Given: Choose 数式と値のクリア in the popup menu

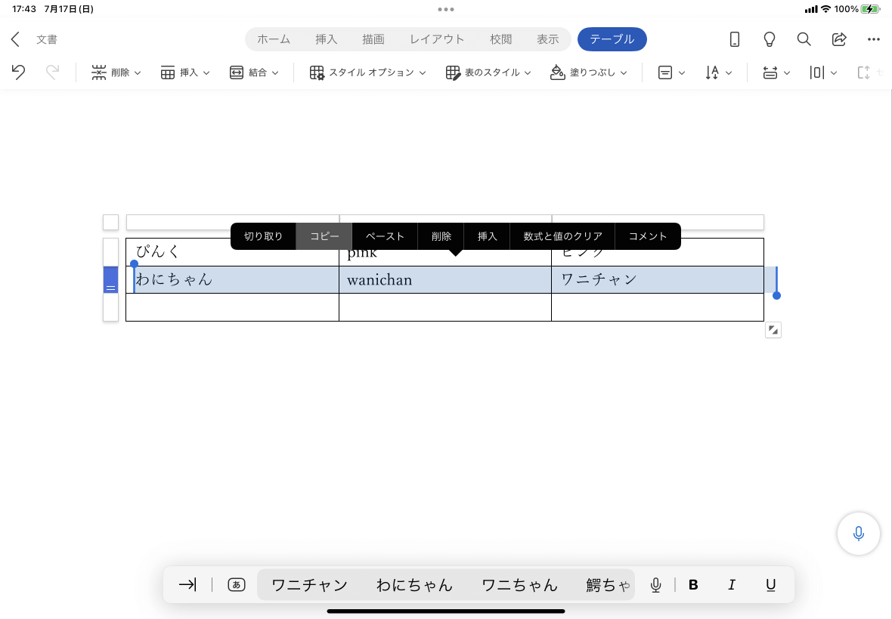Looking at the screenshot, I should point(562,236).
